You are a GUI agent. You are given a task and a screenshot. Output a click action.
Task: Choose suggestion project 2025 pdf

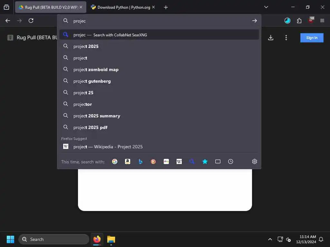(x=159, y=127)
